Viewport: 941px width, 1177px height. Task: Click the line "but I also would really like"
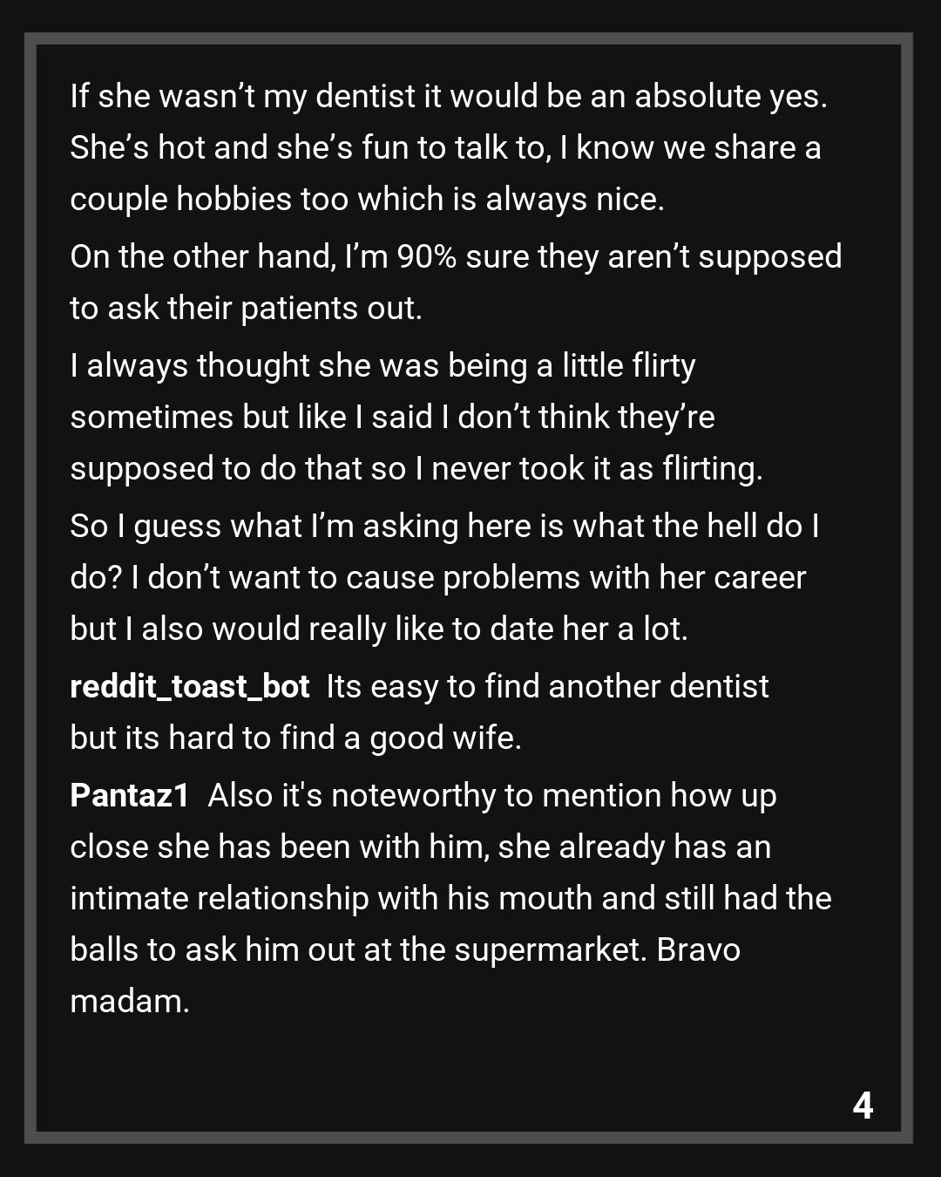coord(378,629)
